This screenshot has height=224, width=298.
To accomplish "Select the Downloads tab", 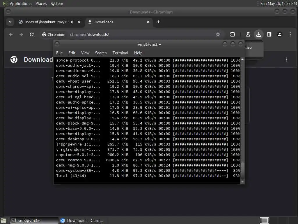I will point(119,22).
